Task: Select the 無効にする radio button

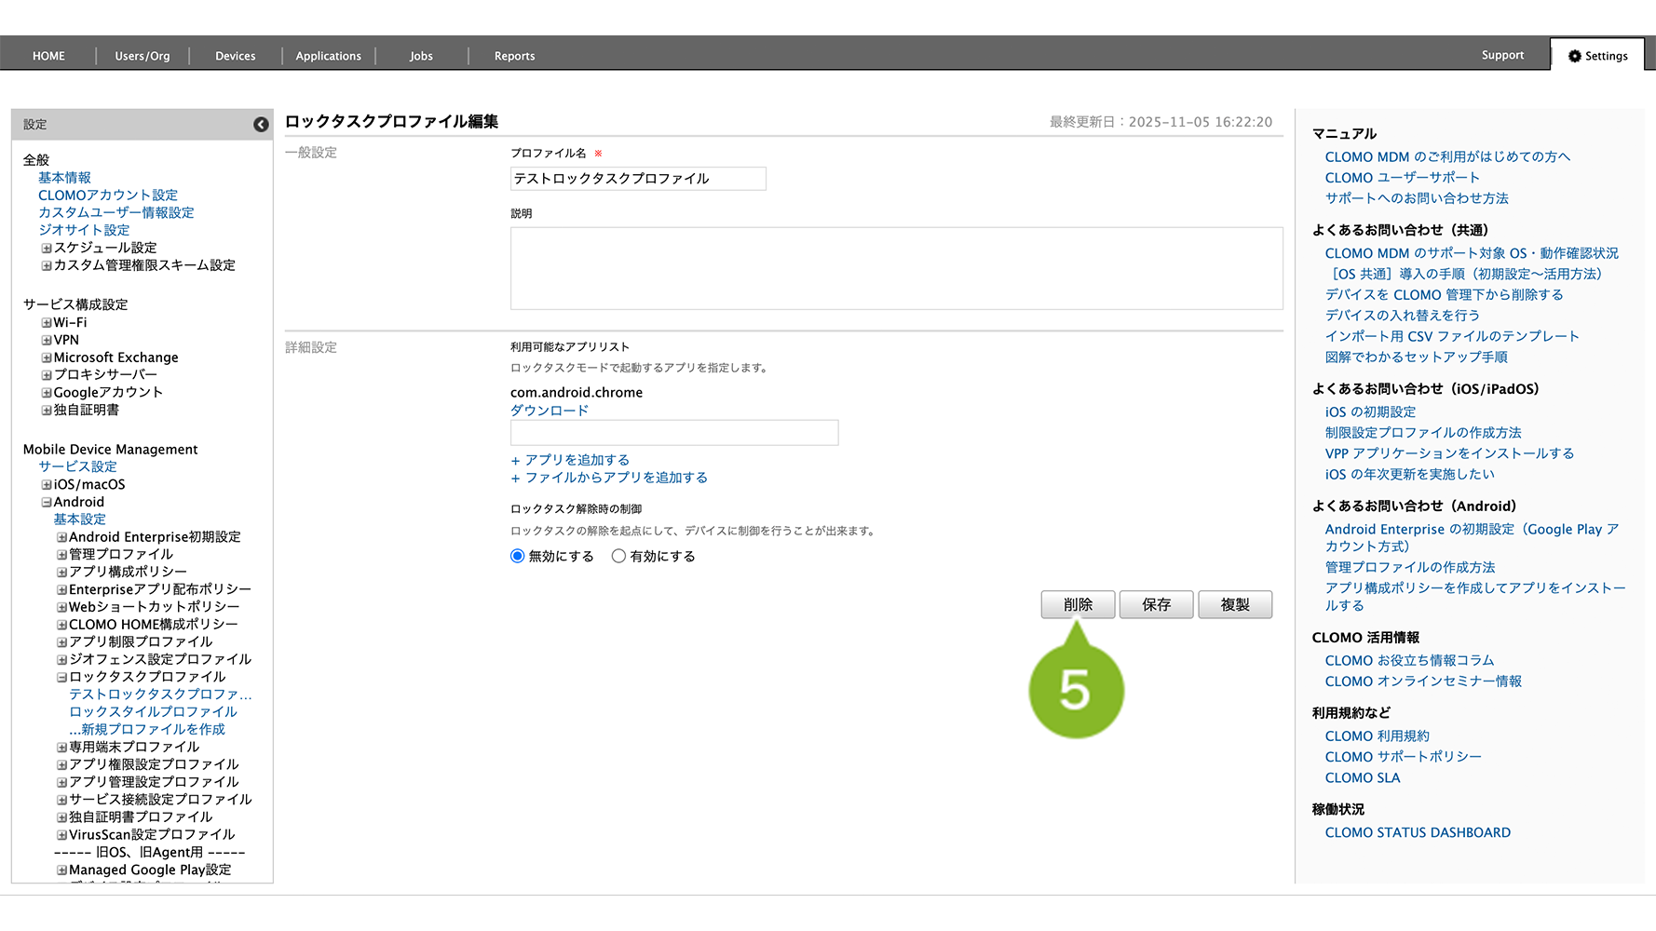Action: (x=518, y=556)
